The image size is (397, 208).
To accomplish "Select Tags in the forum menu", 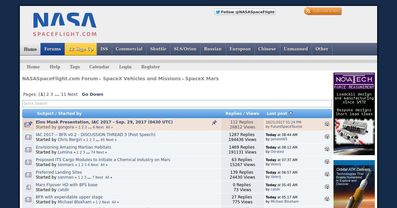I will (x=75, y=67).
